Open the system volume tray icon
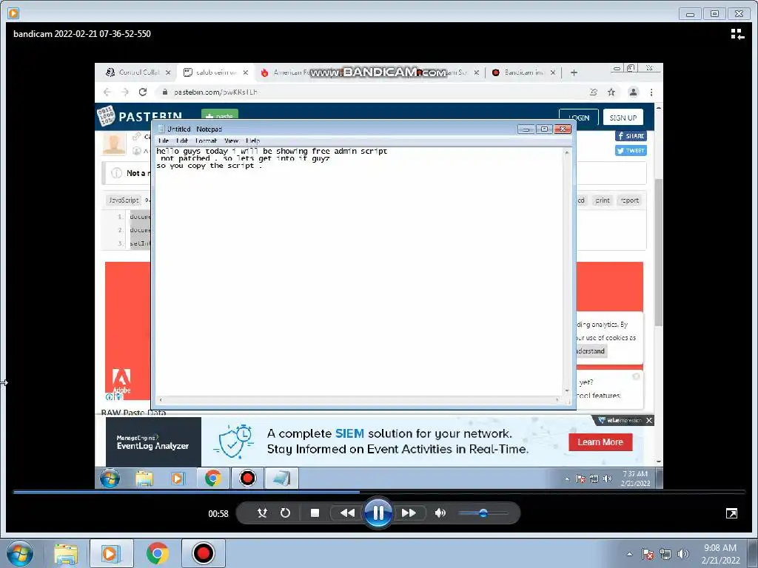The height and width of the screenshot is (568, 758). coord(683,554)
